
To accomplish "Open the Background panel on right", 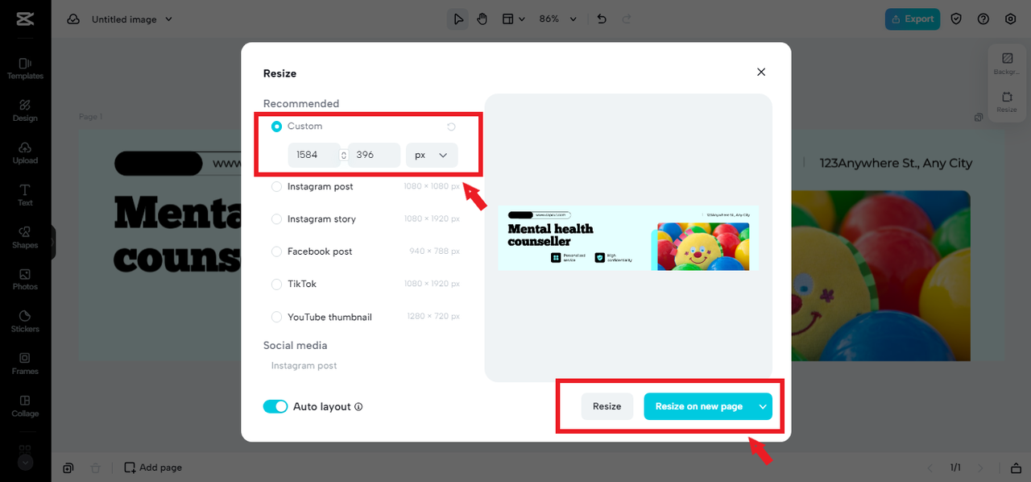I will coord(1007,64).
